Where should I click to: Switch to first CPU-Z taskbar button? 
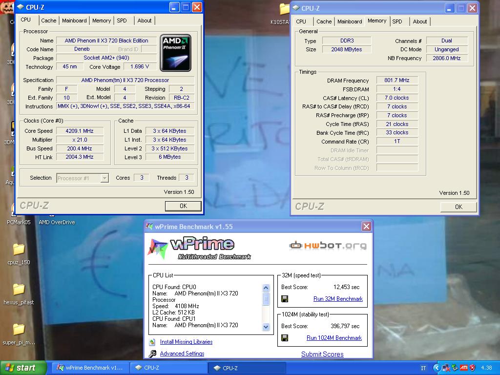pyautogui.click(x=168, y=368)
